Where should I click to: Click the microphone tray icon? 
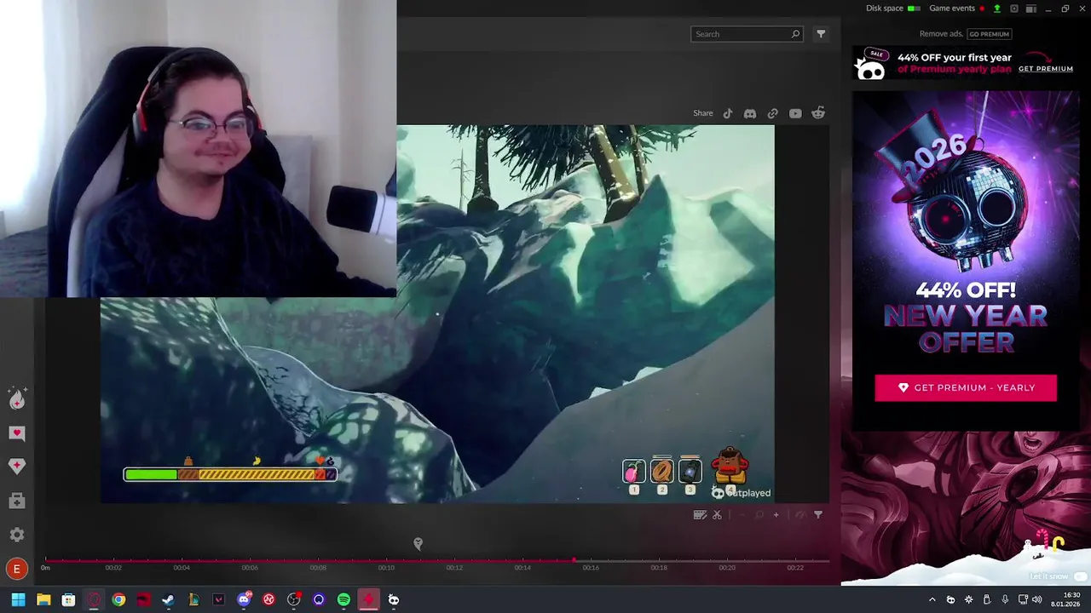1005,599
